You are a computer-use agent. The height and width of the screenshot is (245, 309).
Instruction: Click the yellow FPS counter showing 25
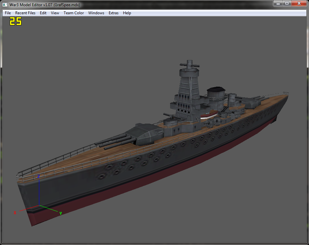click(16, 21)
